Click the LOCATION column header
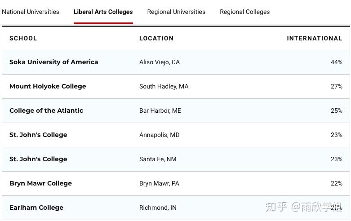 156,38
